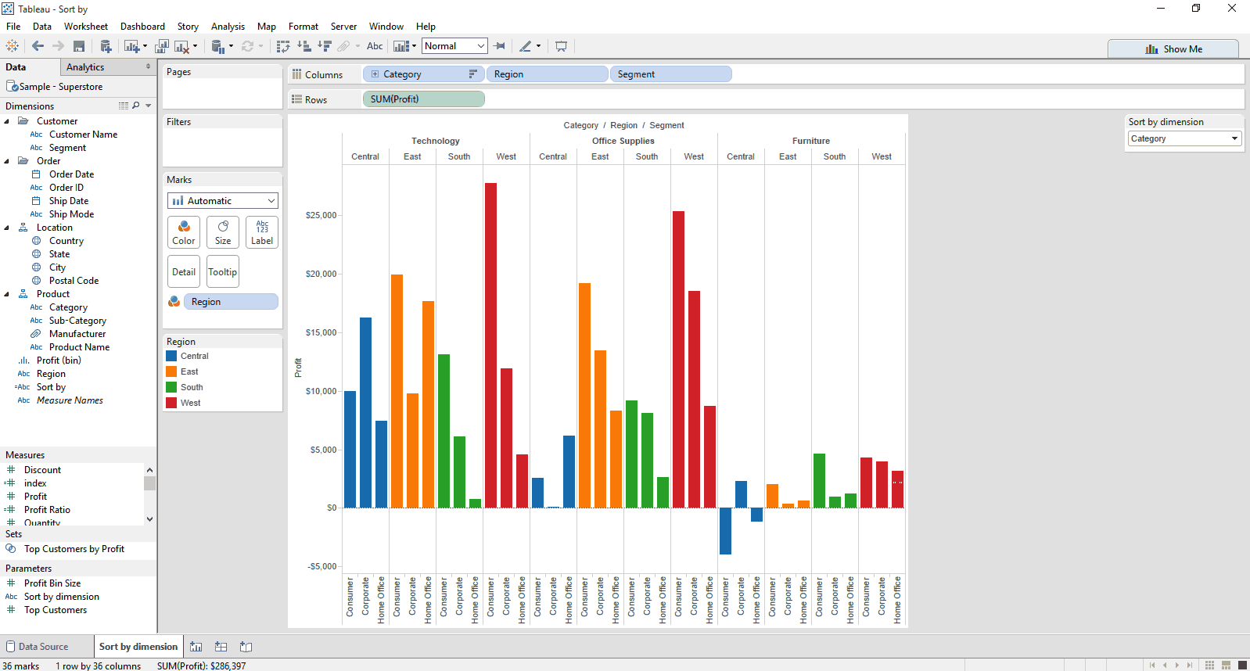Click the Data Source tab button
The image size is (1250, 671).
[x=43, y=647]
